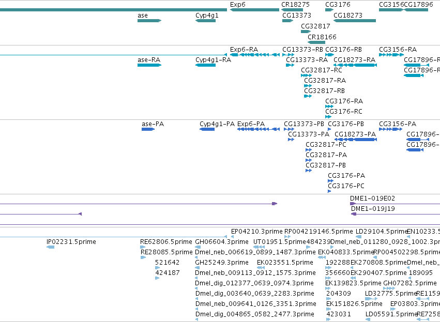Click the CR18275 gene label
Image resolution: width=440 pixels, height=322 pixels.
coord(295,5)
